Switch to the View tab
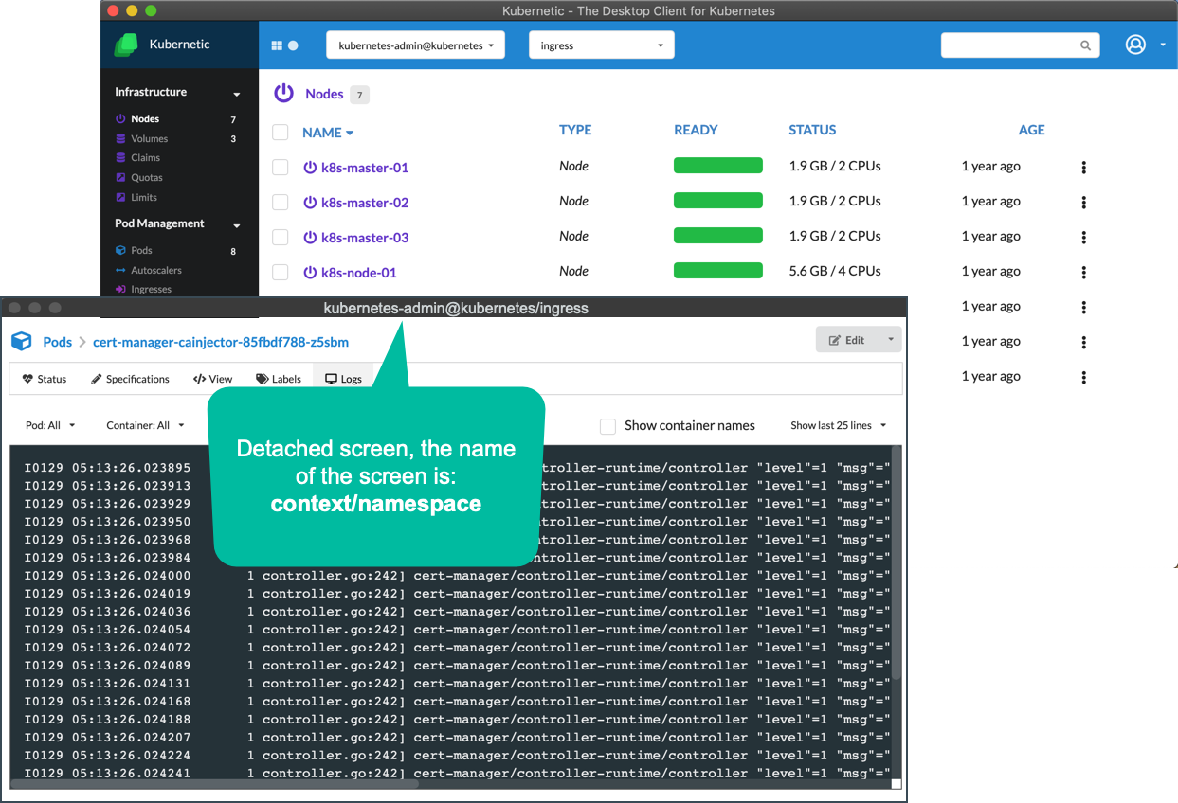Viewport: 1178px width, 803px height. pos(213,379)
